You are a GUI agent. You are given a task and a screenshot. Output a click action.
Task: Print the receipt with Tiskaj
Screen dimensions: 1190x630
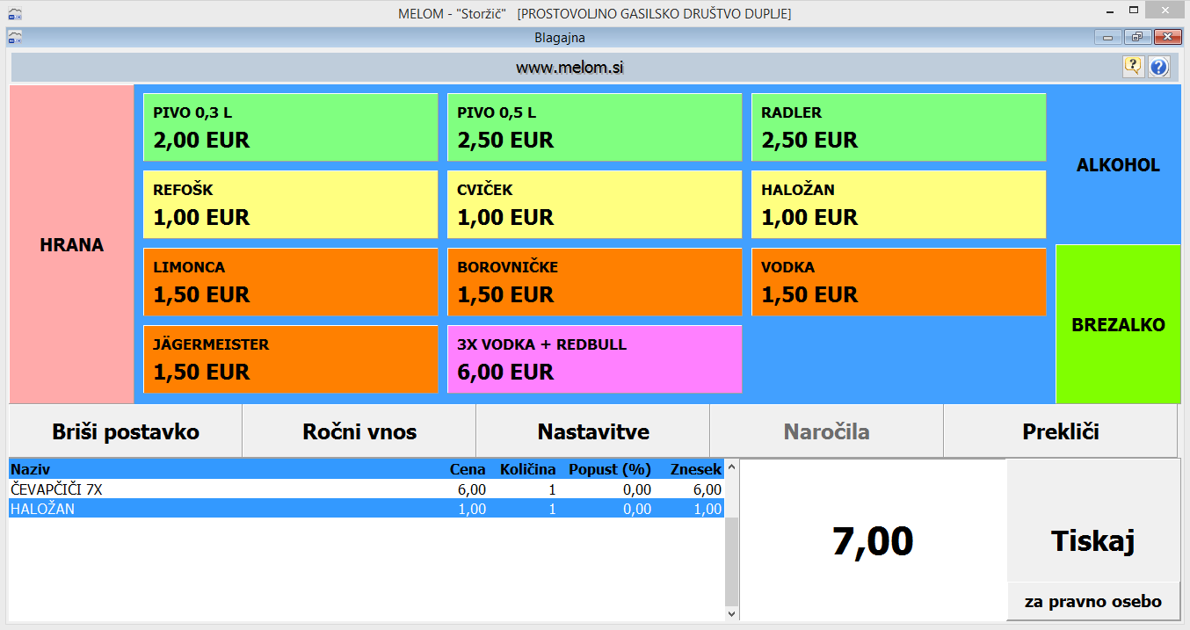(x=1092, y=541)
